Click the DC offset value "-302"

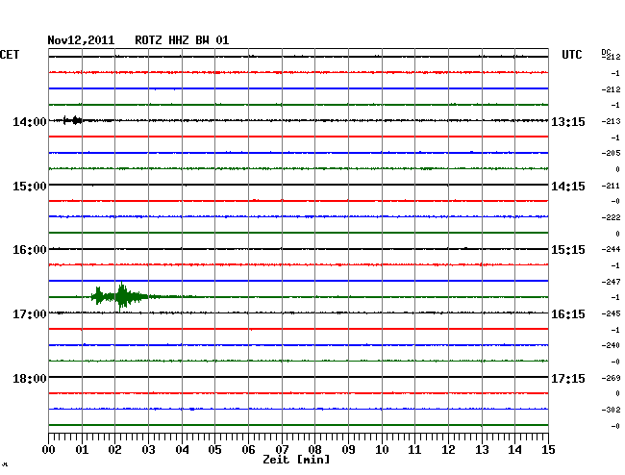(x=611, y=410)
